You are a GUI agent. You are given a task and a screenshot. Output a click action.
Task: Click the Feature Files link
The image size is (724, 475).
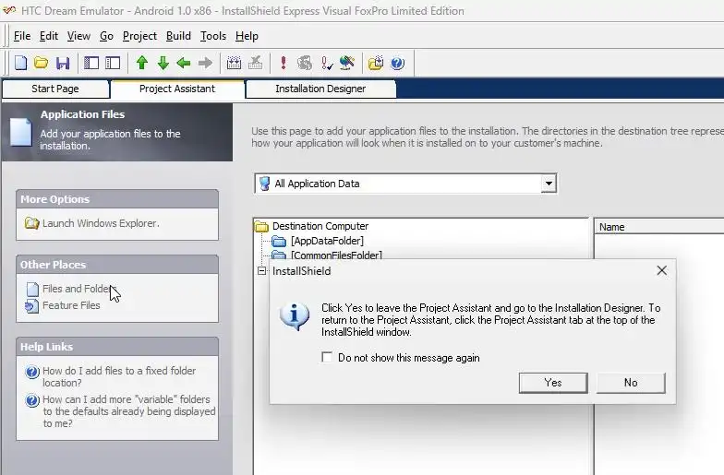point(71,305)
